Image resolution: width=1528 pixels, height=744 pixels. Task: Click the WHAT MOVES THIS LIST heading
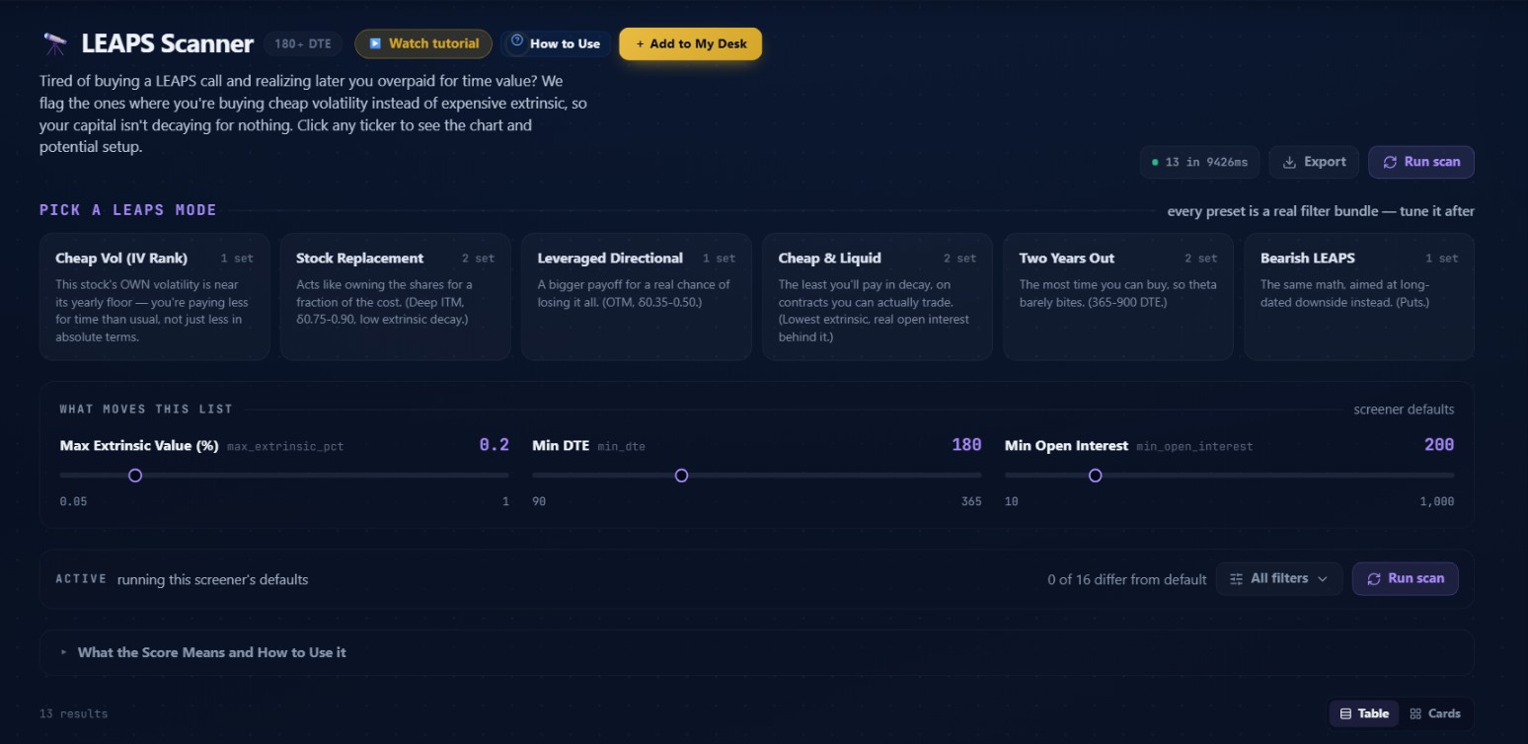tap(146, 409)
